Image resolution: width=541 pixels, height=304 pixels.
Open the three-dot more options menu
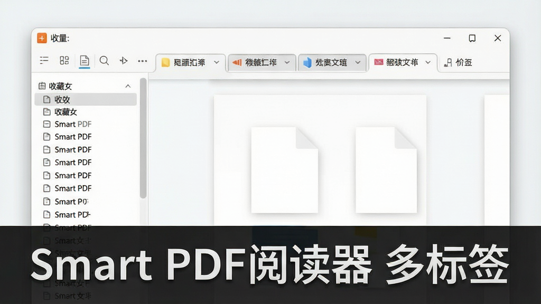[143, 61]
